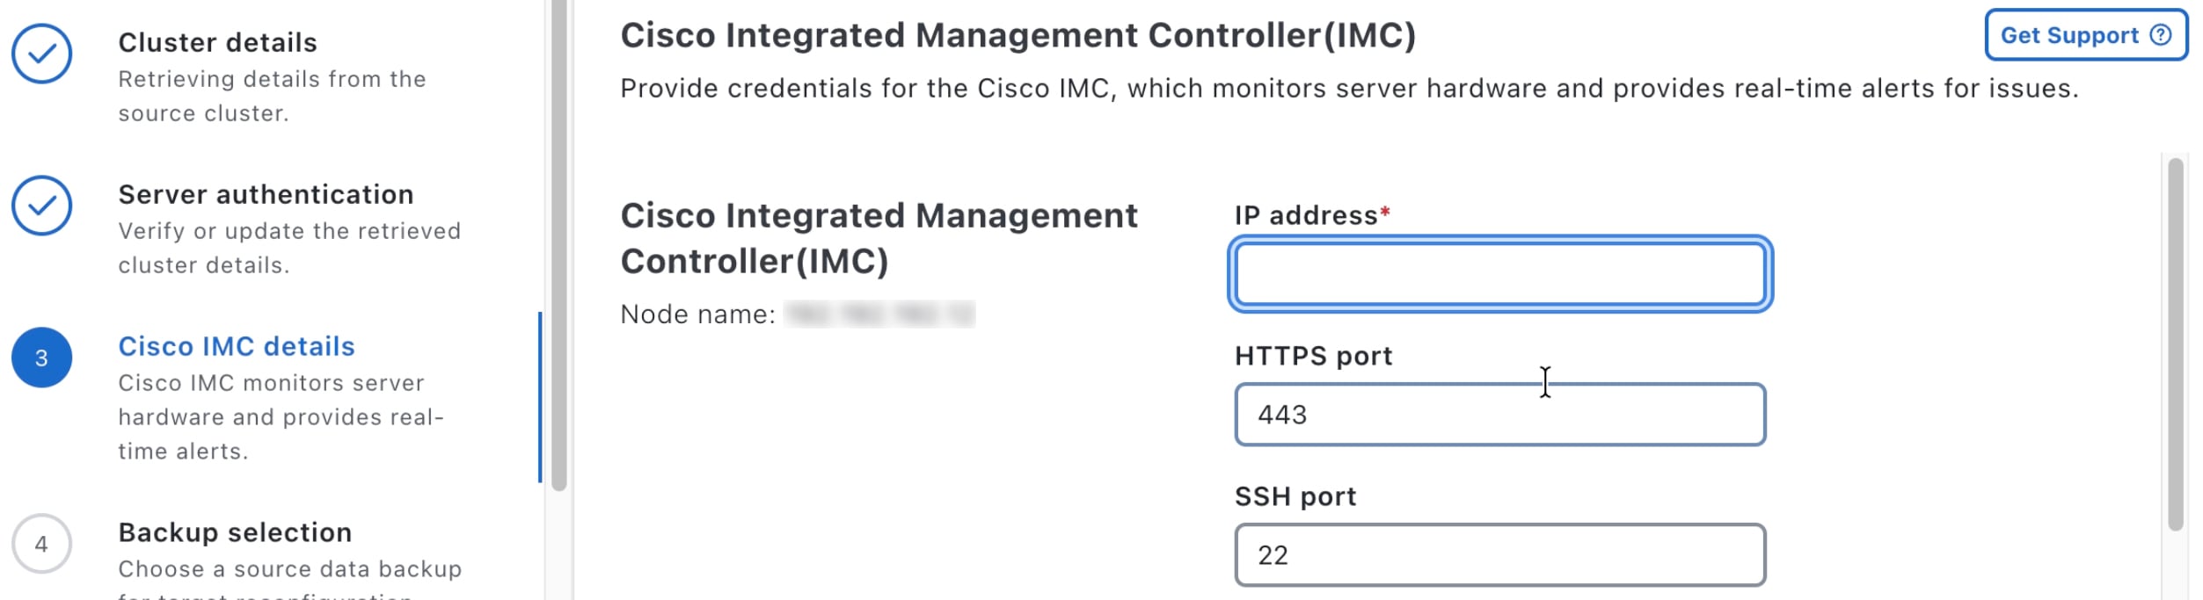Click the step 4 number circle
The height and width of the screenshot is (600, 2203).
41,544
